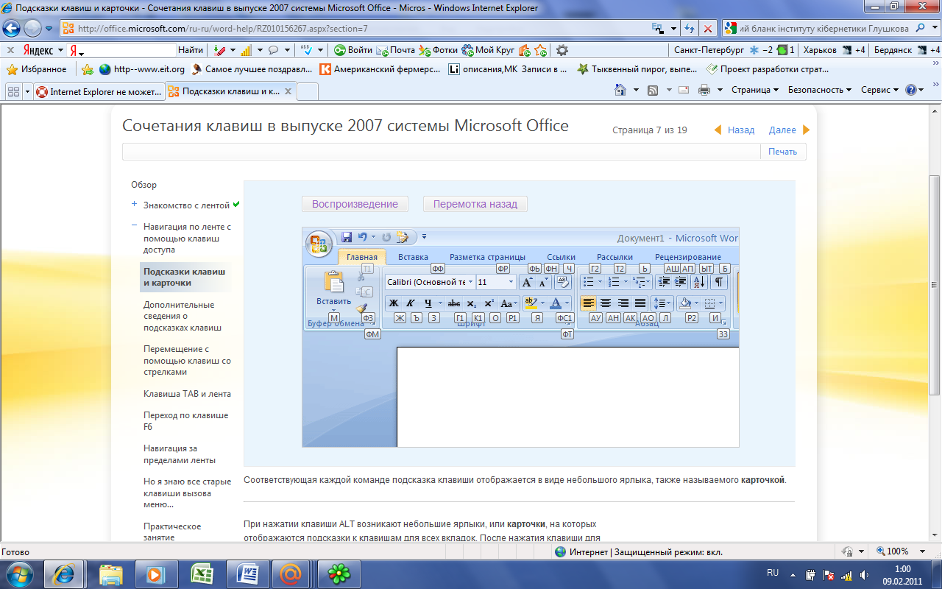Click the blue help question mark icon
Screen dimensions: 942x589
pyautogui.click(x=911, y=90)
